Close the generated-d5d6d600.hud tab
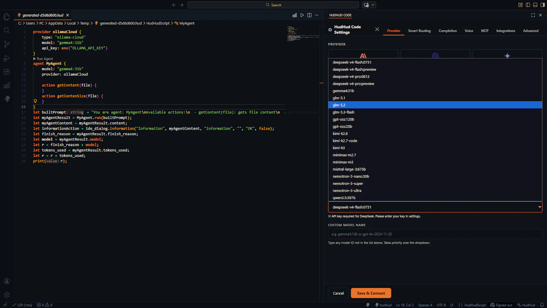This screenshot has width=547, height=308. pyautogui.click(x=68, y=15)
